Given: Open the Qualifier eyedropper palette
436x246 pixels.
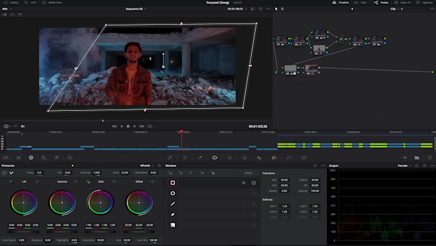Looking at the screenshot, I should point(200,158).
